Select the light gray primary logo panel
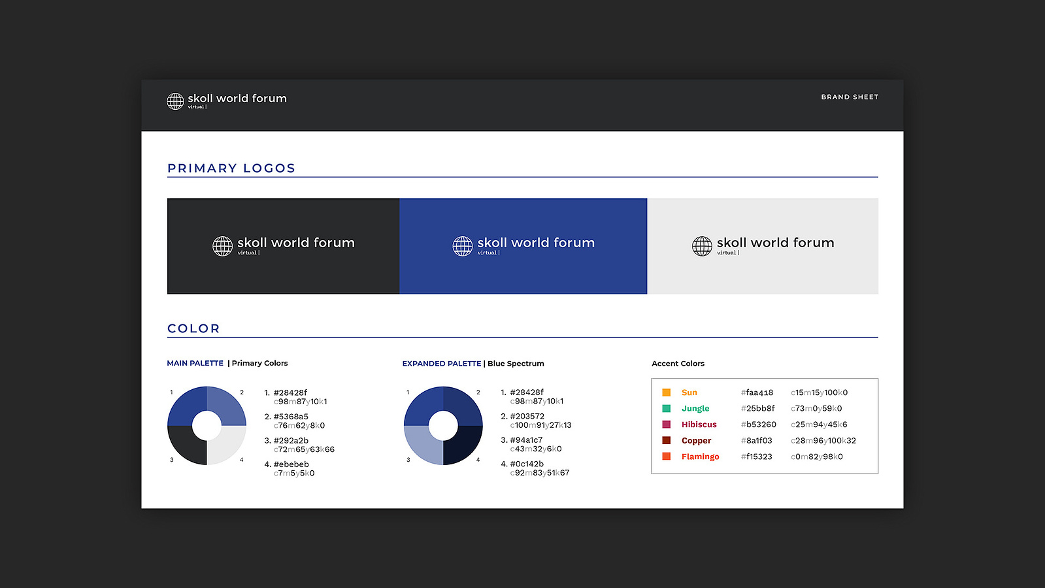Image resolution: width=1045 pixels, height=588 pixels. point(763,247)
